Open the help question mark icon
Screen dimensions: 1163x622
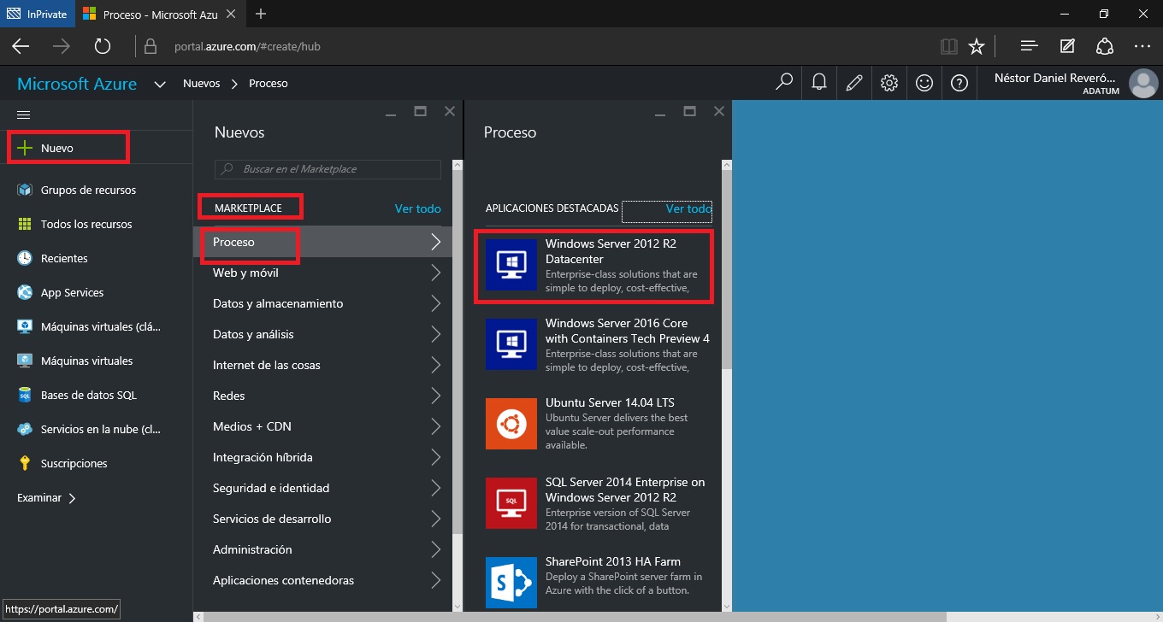(959, 83)
